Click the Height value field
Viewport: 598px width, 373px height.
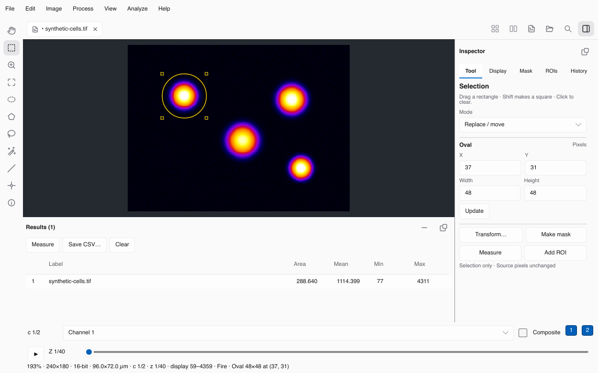[x=555, y=193]
